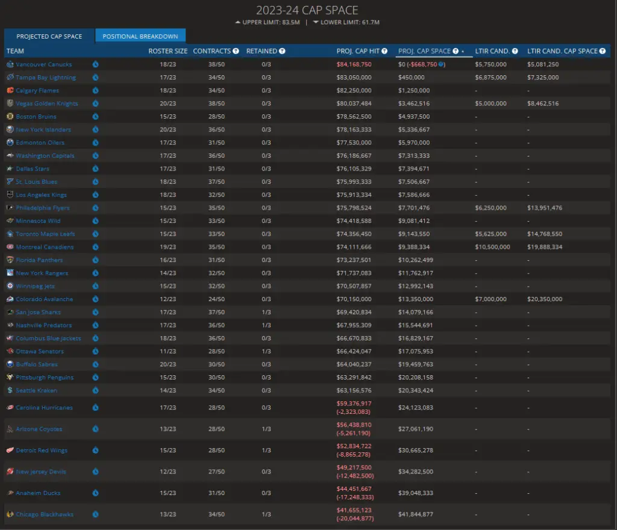
Task: Click the help icon beside LTIR Cand.
Action: click(x=515, y=51)
